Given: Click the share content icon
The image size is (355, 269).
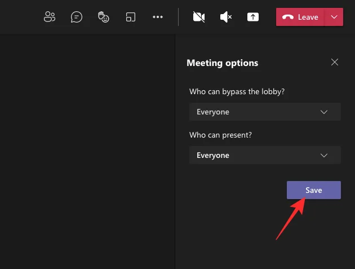Looking at the screenshot, I should tap(253, 17).
